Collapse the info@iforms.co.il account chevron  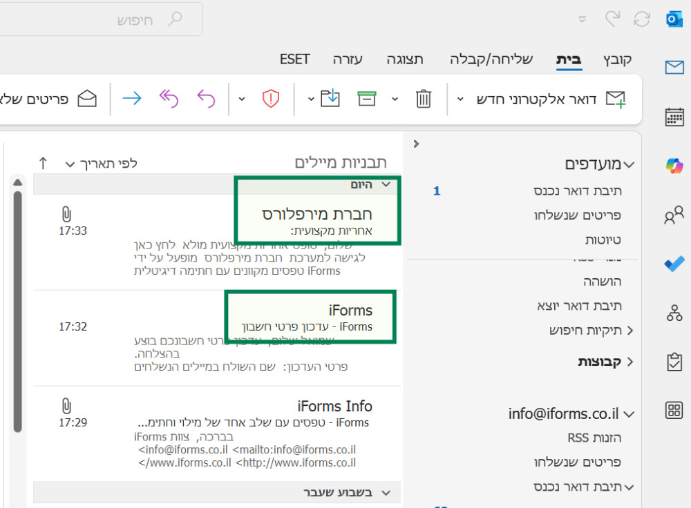click(x=630, y=414)
